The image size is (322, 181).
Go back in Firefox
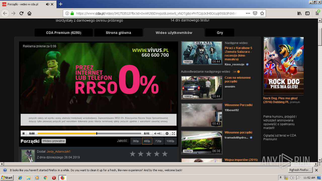(x=5, y=13)
